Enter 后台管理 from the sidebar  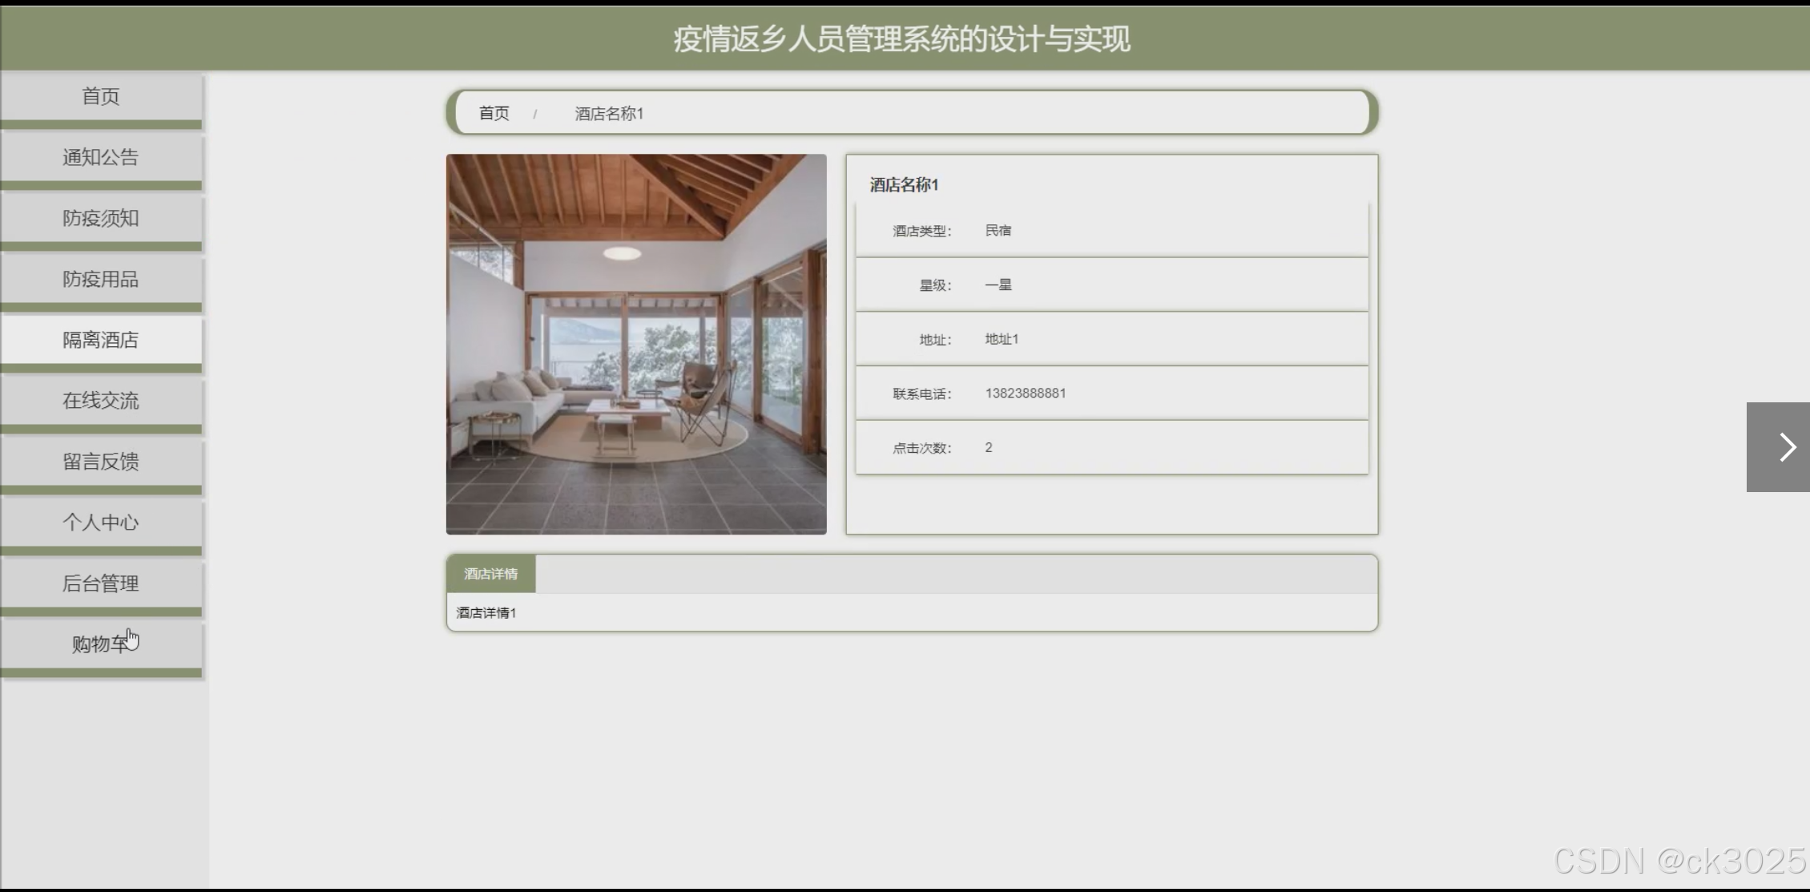[101, 583]
